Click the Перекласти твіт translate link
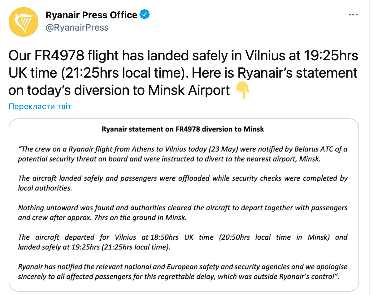This screenshot has width=373, height=295. 40,107
